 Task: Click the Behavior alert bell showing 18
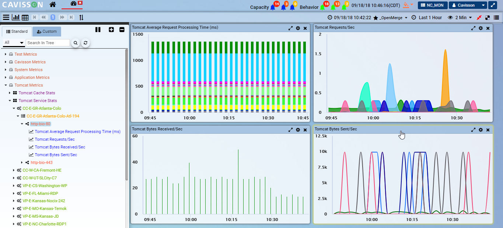[323, 7]
